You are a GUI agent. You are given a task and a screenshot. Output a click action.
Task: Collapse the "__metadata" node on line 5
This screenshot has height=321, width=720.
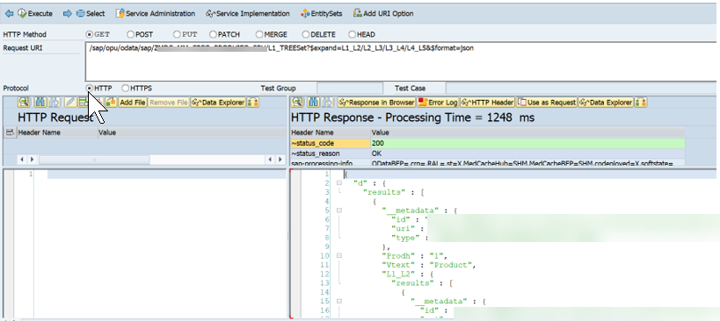(338, 210)
